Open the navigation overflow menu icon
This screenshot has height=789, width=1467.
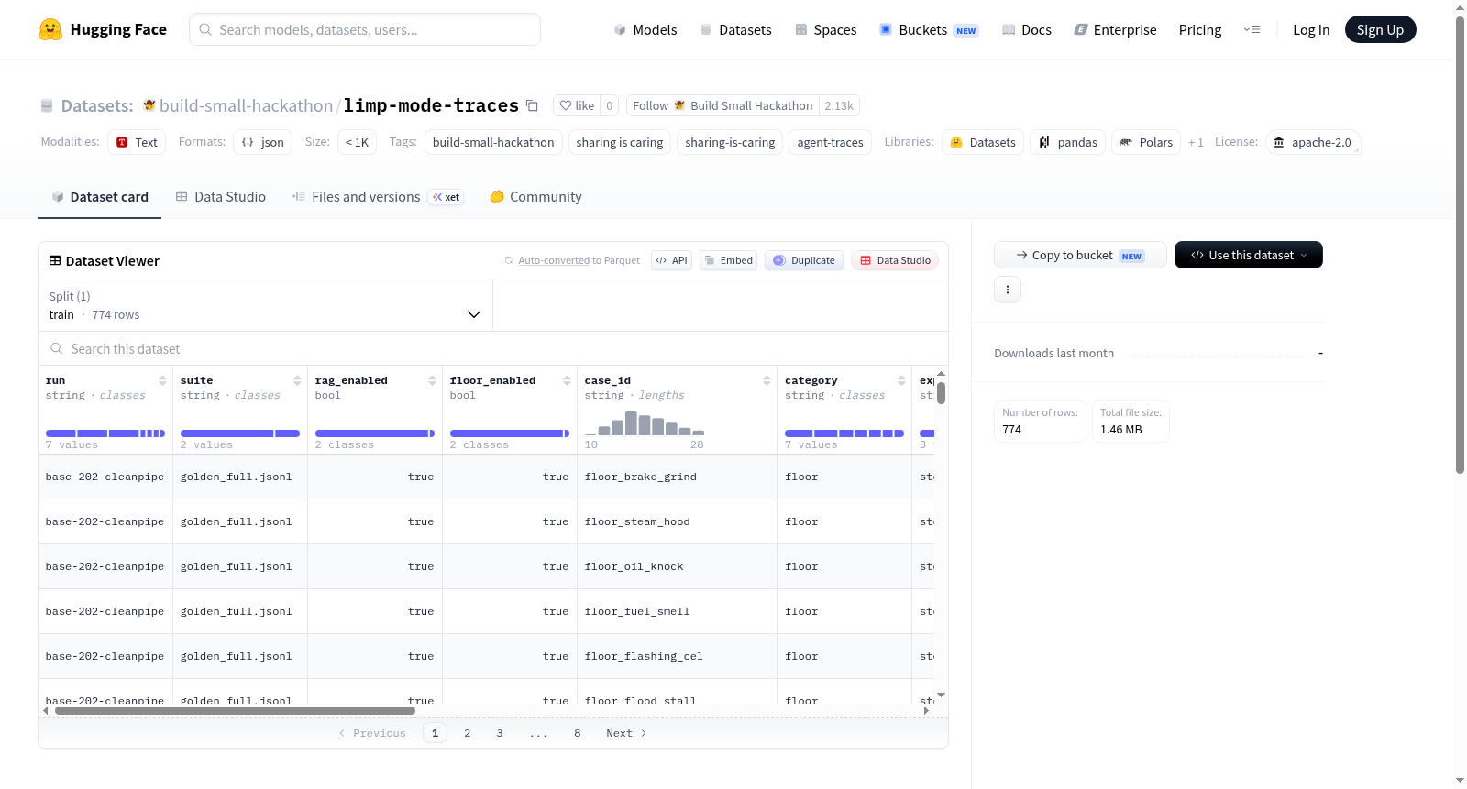coord(1252,29)
